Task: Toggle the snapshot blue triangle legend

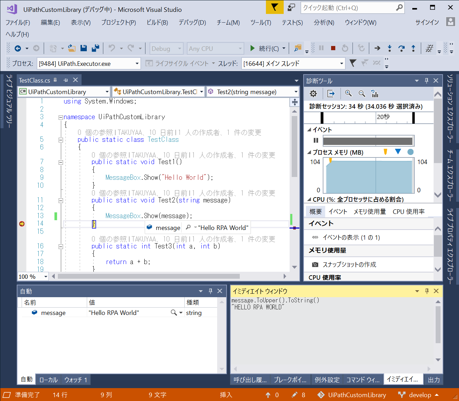Action: click(398, 151)
